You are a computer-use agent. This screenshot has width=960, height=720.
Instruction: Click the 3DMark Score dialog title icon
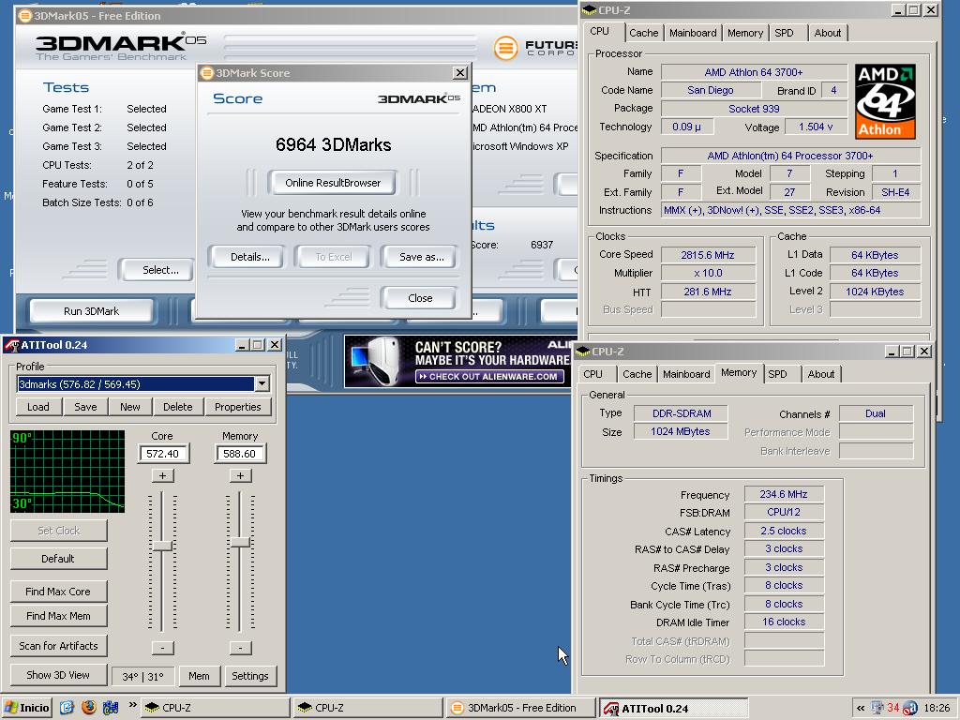click(207, 73)
